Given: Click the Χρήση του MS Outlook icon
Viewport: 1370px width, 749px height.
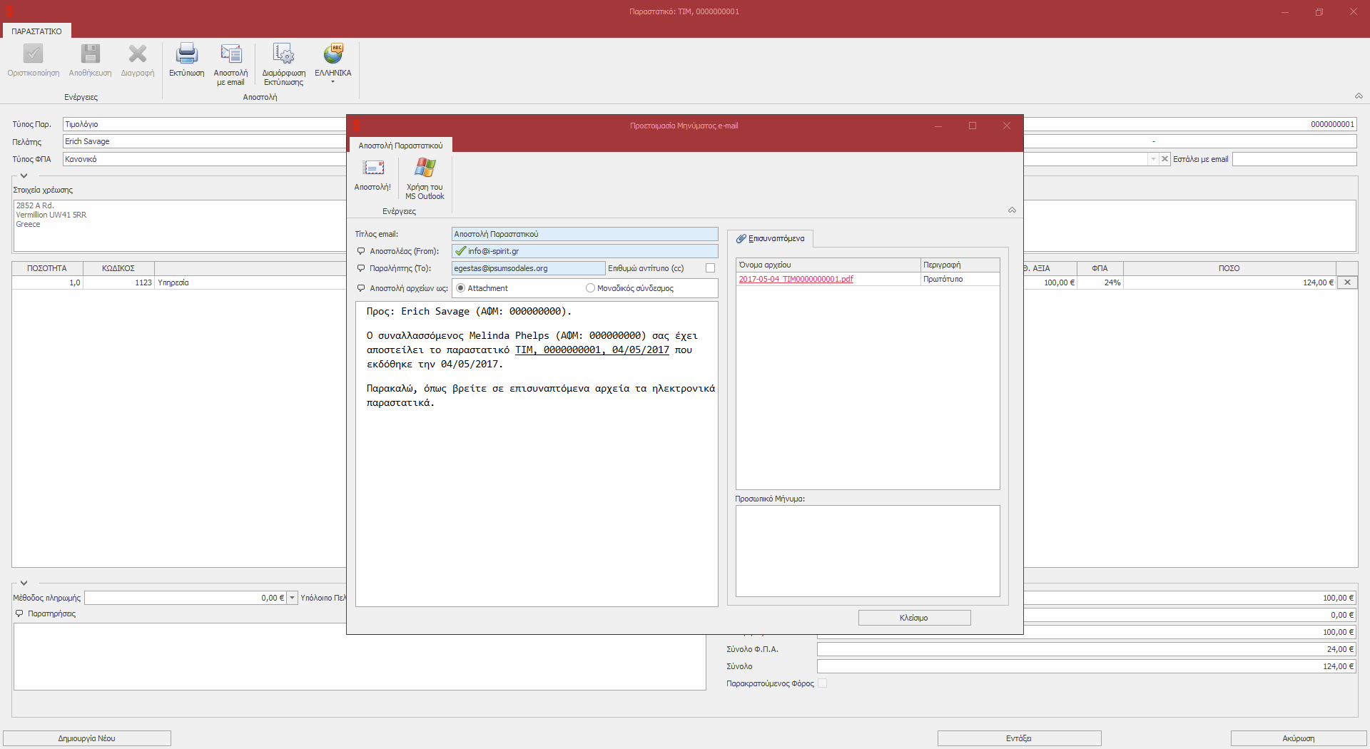Looking at the screenshot, I should coord(425,168).
